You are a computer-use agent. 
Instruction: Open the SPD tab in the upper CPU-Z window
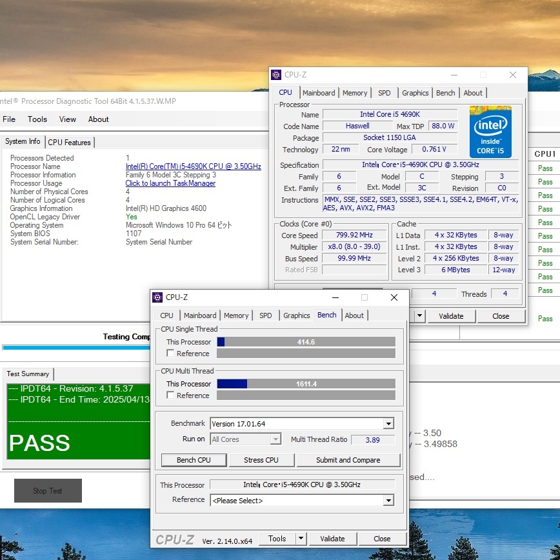point(384,93)
